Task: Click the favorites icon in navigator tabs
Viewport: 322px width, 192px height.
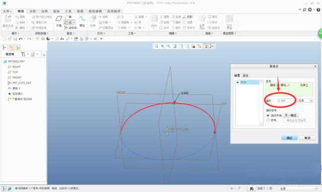Action: tap(18, 48)
